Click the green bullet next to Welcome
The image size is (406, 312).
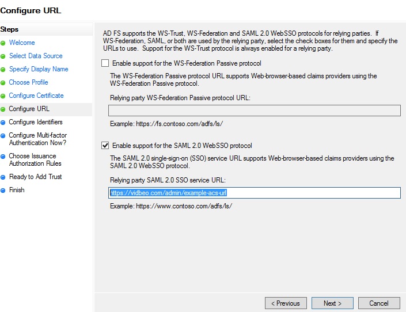tap(3, 43)
